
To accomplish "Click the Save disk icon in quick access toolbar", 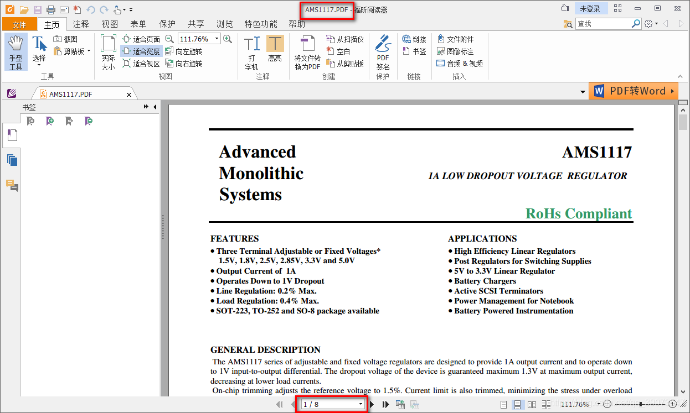I will [37, 9].
